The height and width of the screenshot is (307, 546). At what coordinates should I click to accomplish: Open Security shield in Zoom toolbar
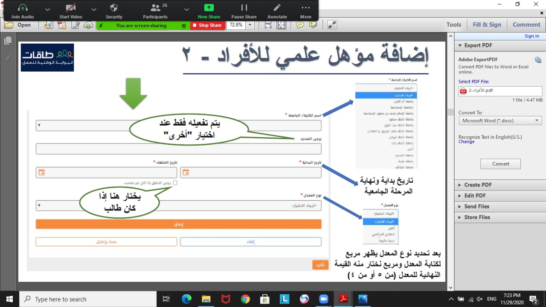coord(114,11)
